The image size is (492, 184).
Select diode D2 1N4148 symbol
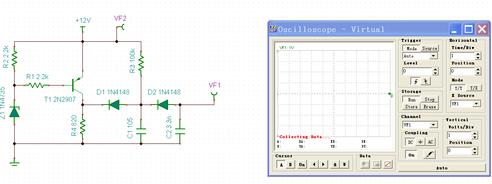click(x=163, y=105)
